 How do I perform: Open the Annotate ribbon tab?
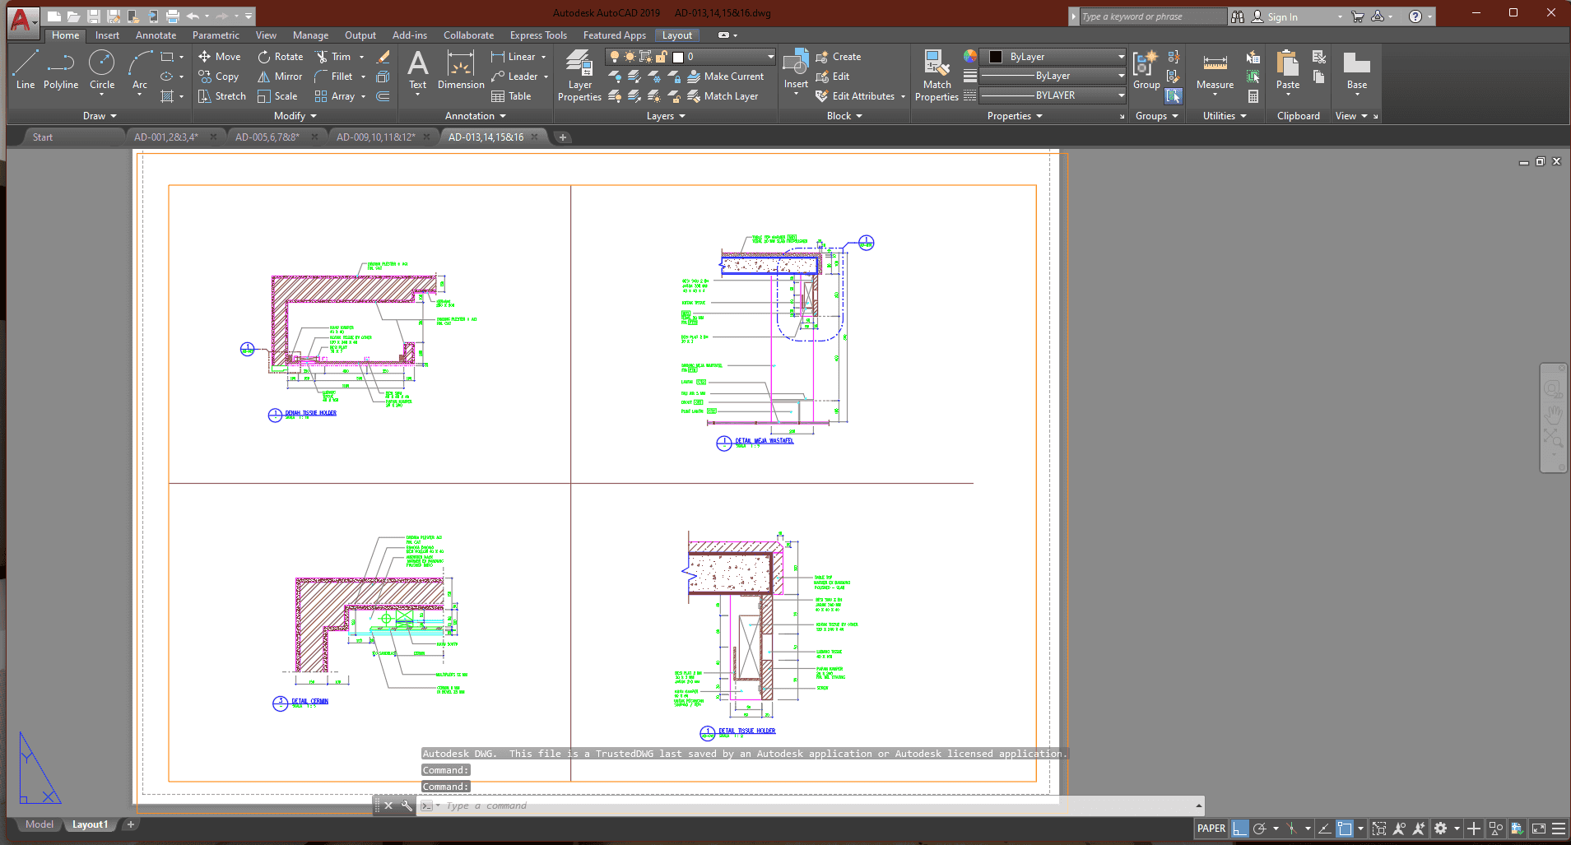click(x=156, y=35)
